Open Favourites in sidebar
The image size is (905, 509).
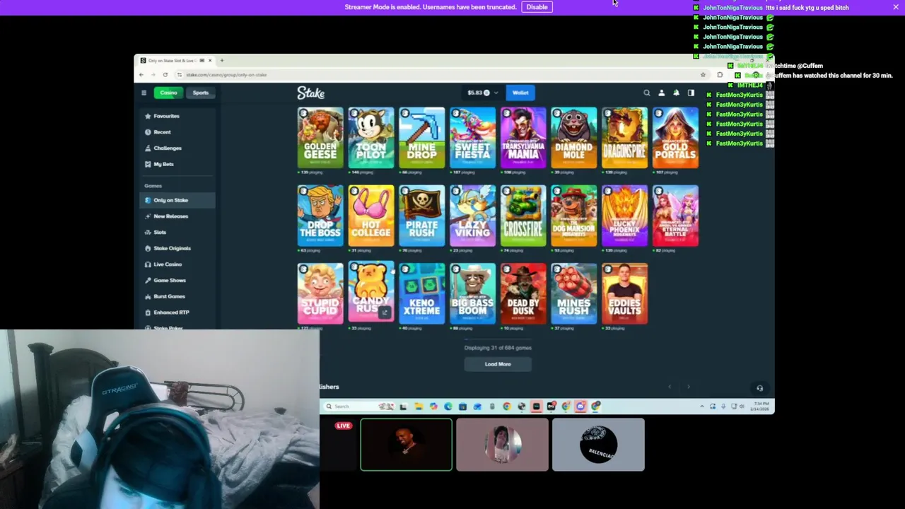(x=177, y=116)
